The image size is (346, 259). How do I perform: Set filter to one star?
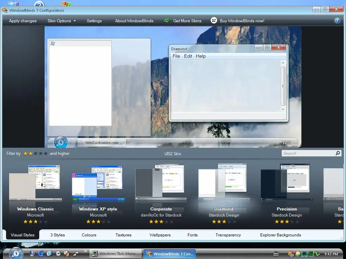click(x=25, y=153)
